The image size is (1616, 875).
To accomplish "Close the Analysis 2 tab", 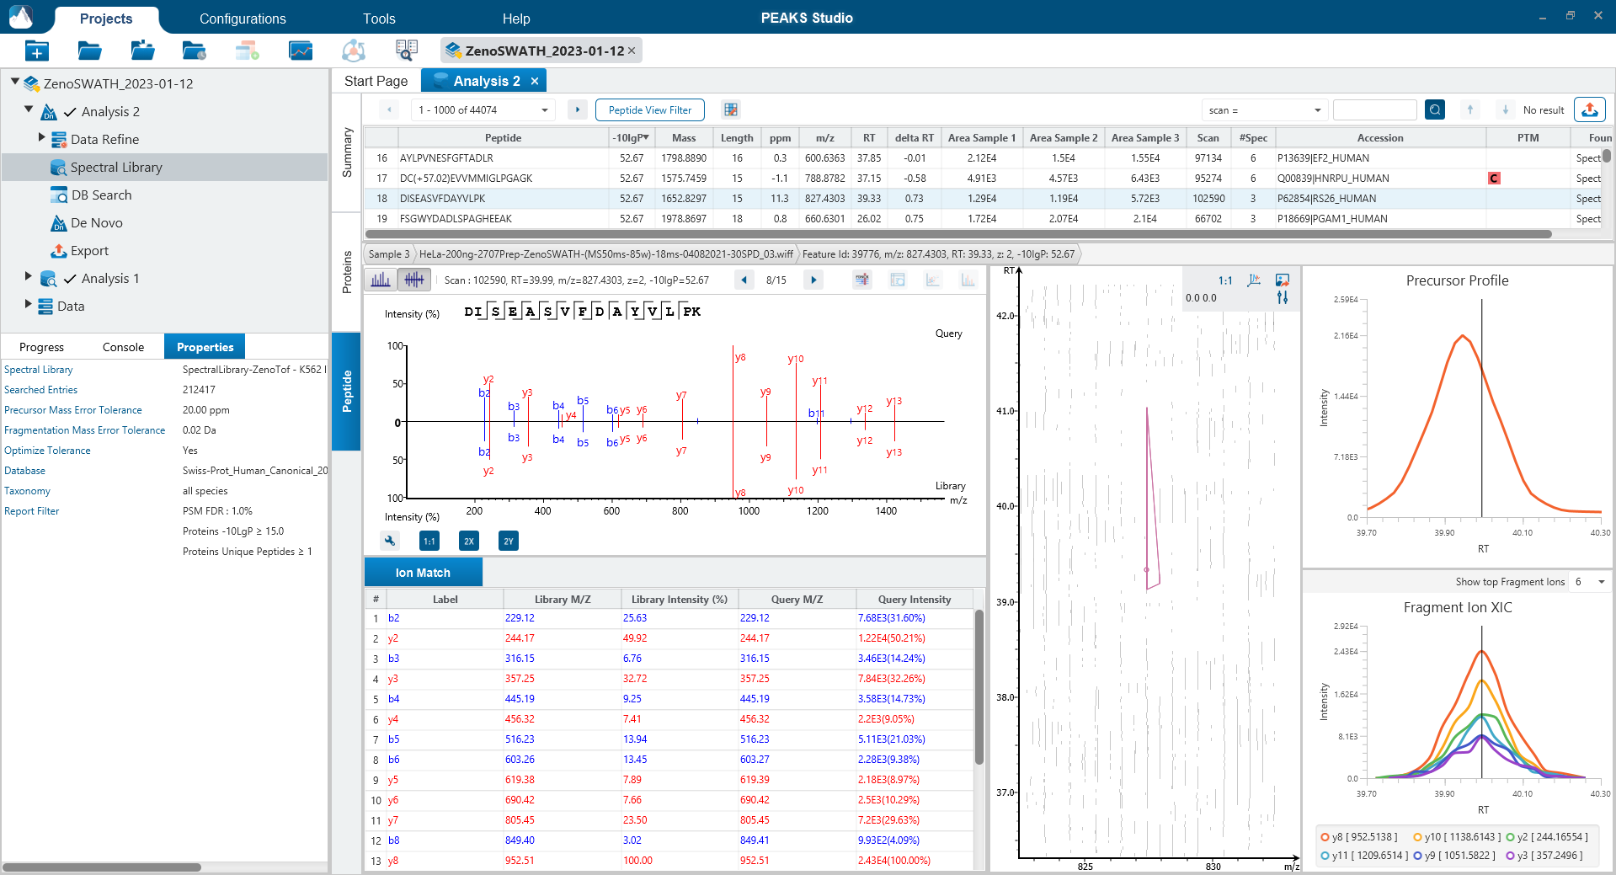I will coord(535,81).
